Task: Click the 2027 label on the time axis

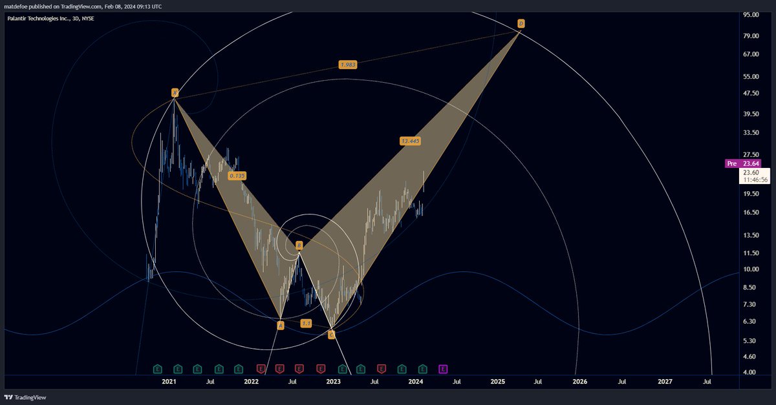Action: click(x=664, y=382)
